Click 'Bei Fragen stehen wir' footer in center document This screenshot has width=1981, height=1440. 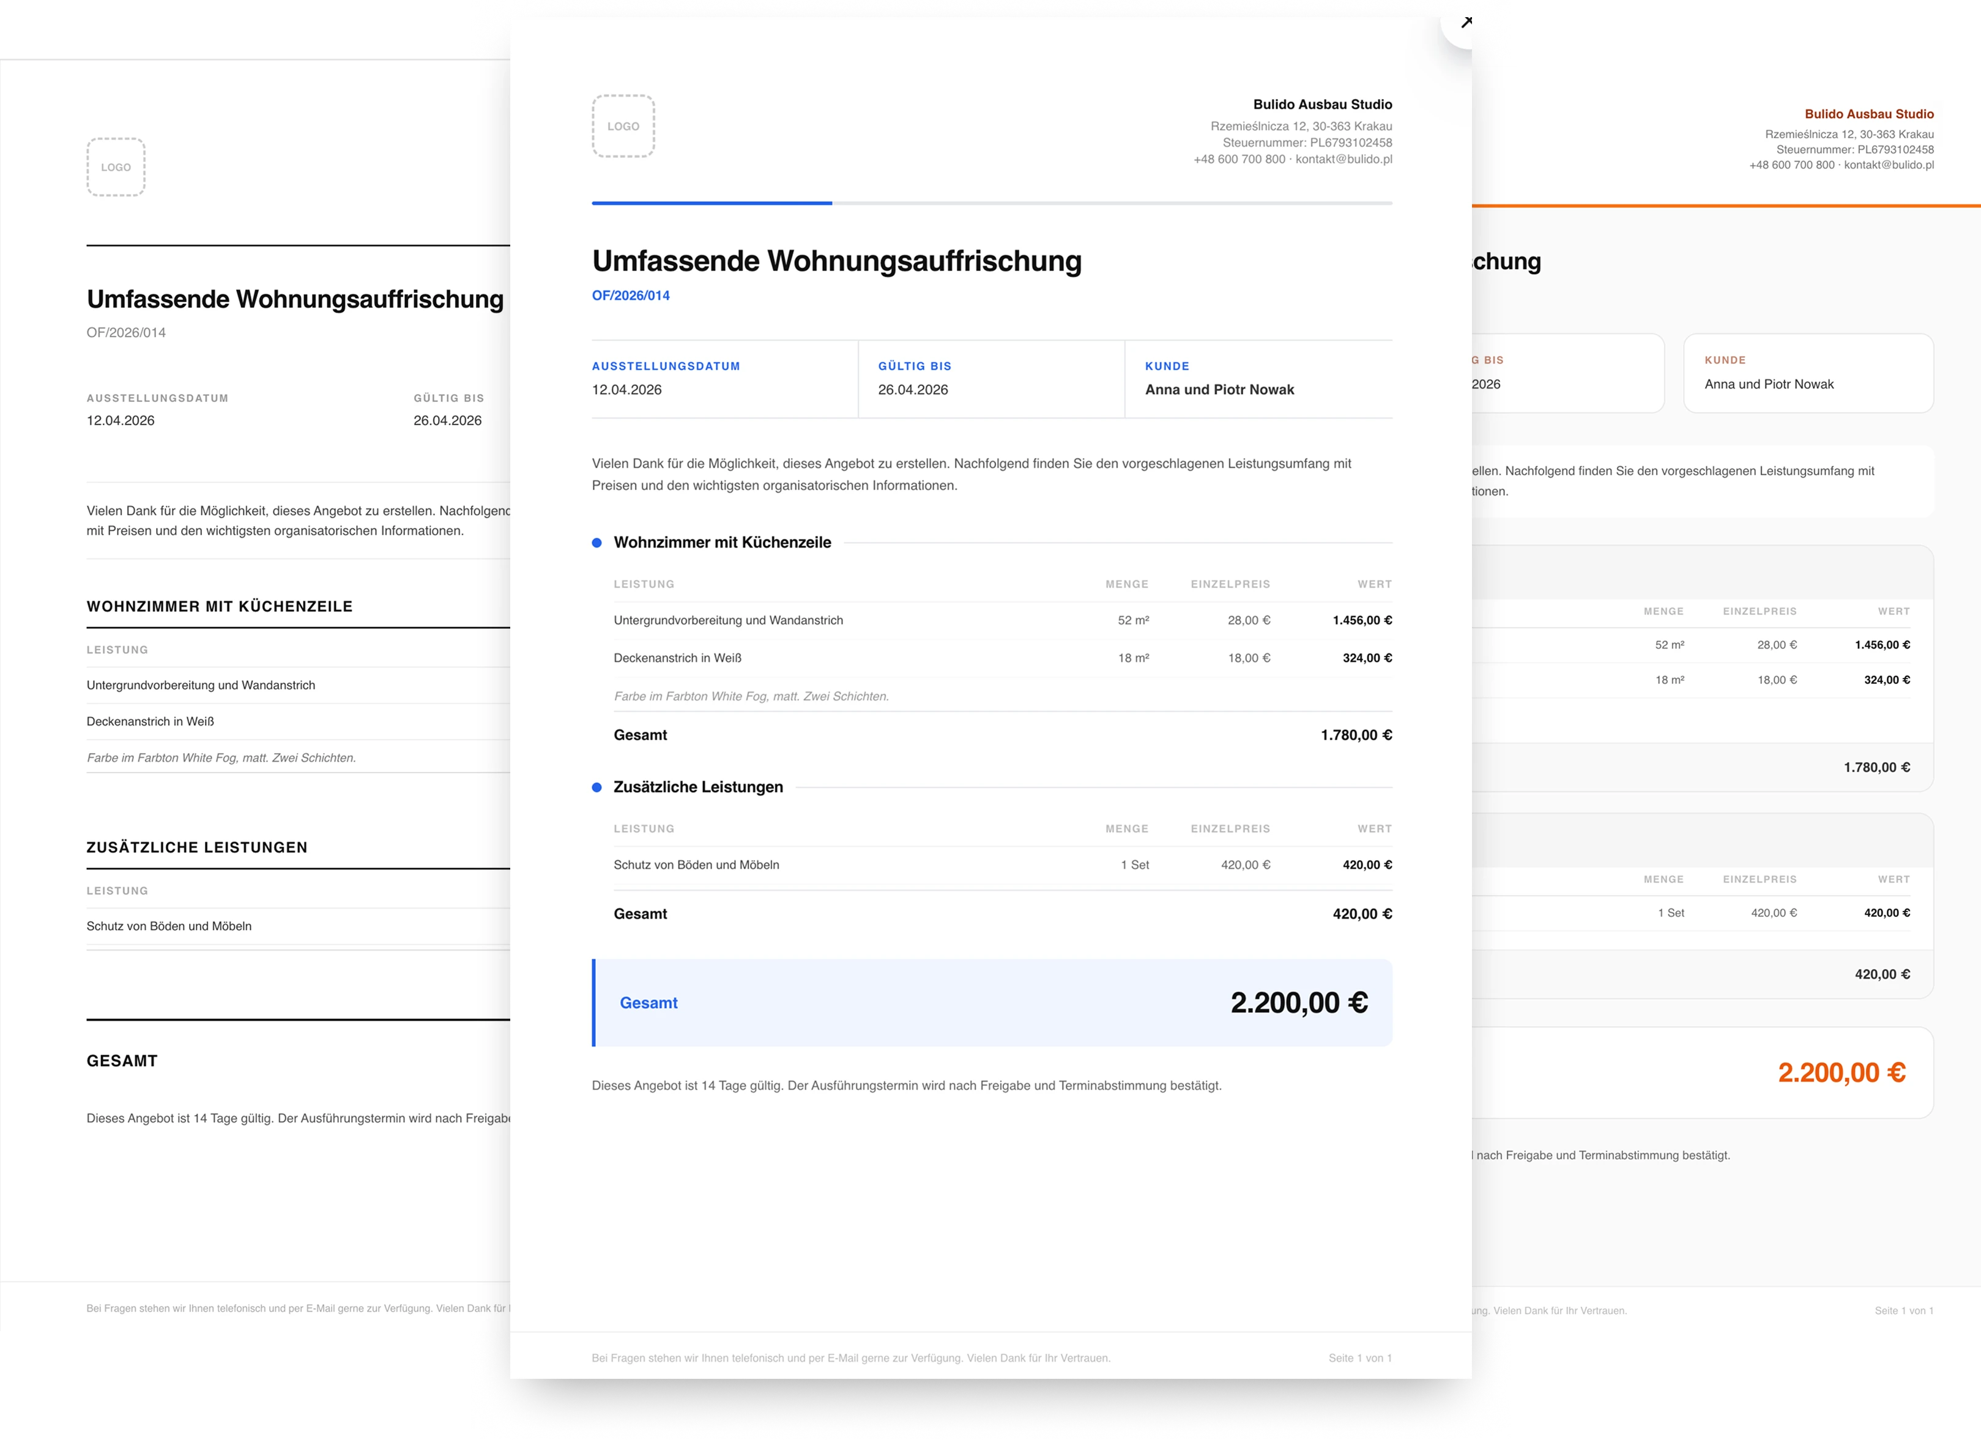pos(851,1359)
